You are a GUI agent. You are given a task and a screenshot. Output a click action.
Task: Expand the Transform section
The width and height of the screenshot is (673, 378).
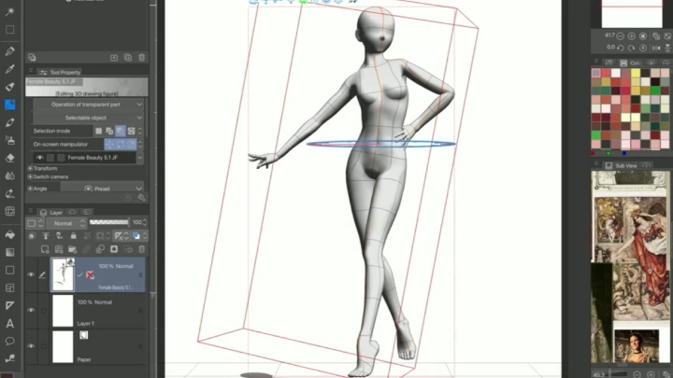pyautogui.click(x=30, y=168)
